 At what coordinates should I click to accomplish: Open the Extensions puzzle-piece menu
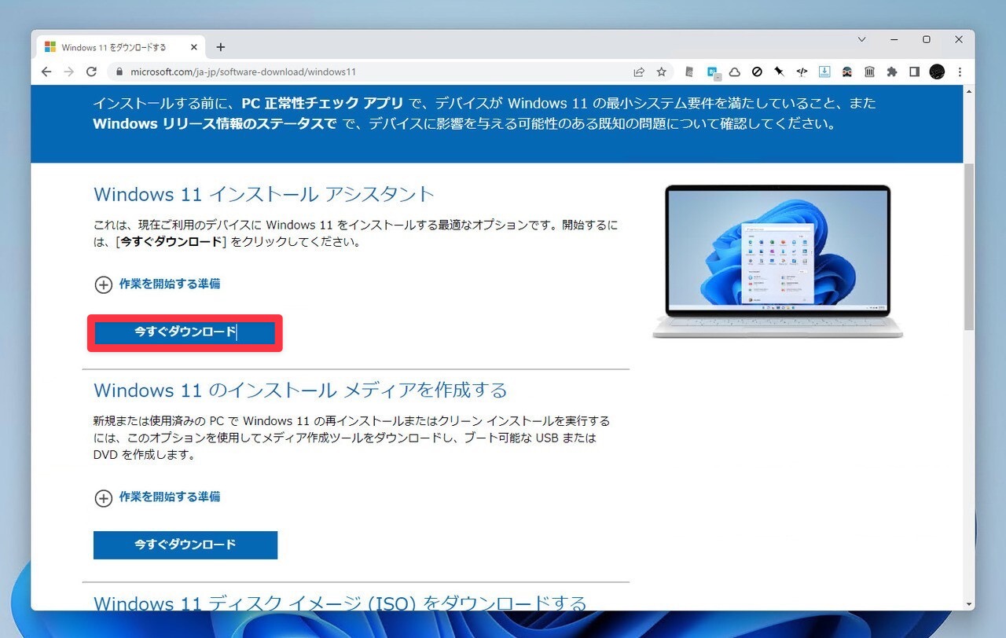(x=892, y=71)
